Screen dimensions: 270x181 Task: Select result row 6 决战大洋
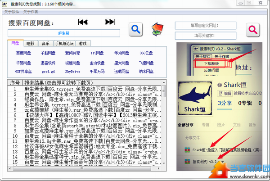[85, 115]
